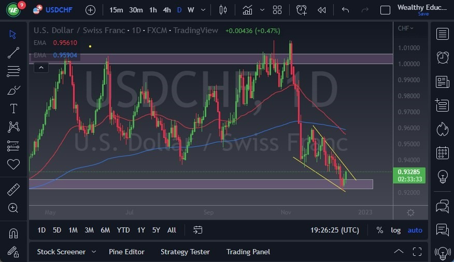Toggle lock all drawing tools
The height and width of the screenshot is (262, 454).
click(13, 252)
